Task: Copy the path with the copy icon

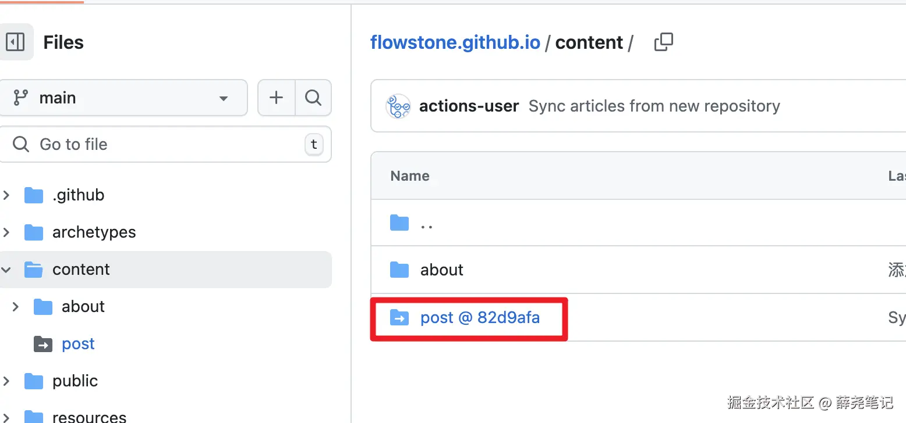Action: pos(663,42)
